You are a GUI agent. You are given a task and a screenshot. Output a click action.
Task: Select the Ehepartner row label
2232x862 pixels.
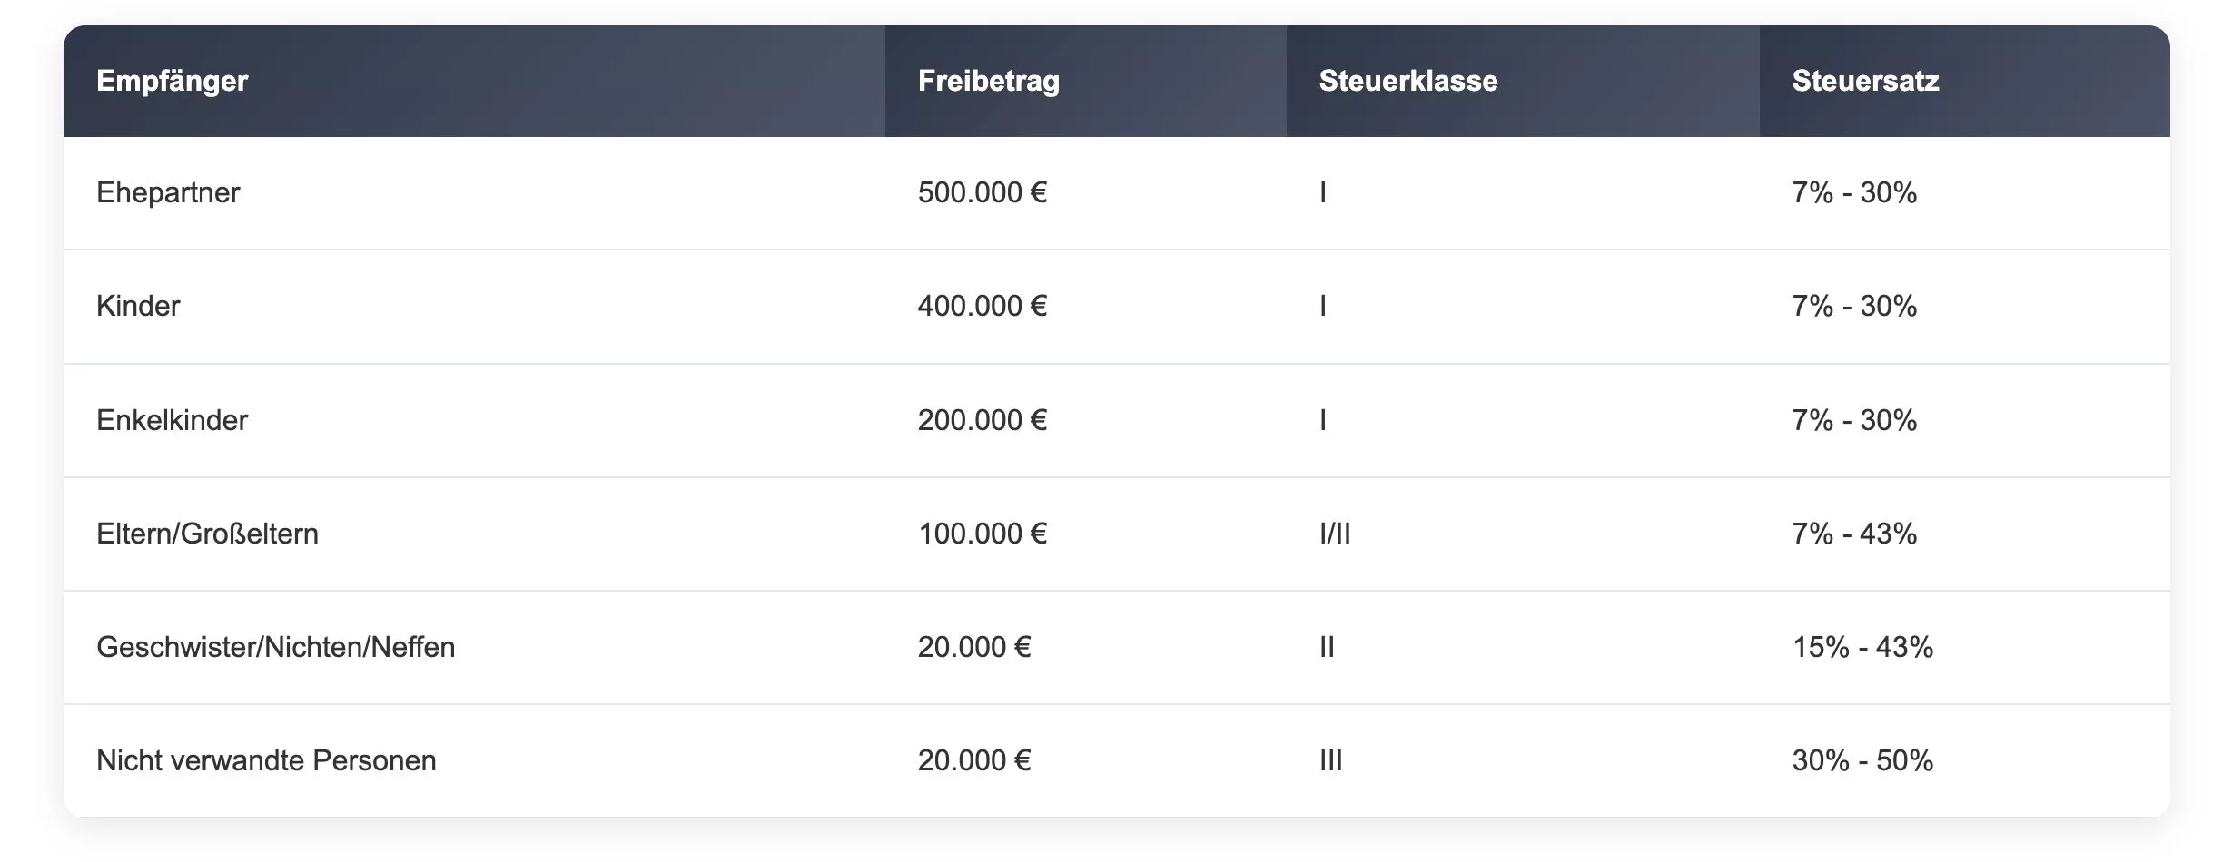pyautogui.click(x=168, y=193)
